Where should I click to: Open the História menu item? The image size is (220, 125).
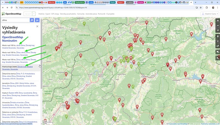point(41,14)
